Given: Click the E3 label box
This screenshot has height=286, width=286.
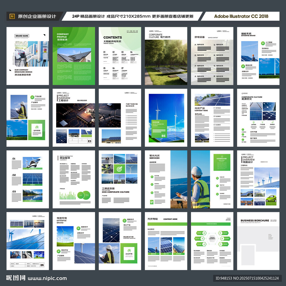Looking at the screenshot, I should pyautogui.click(x=90, y=141).
